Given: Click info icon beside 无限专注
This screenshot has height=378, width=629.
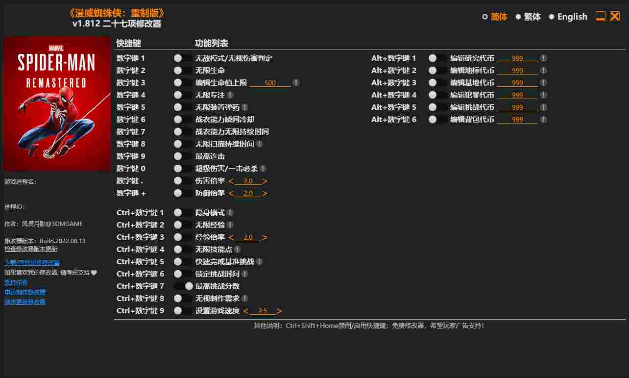Looking at the screenshot, I should point(230,95).
